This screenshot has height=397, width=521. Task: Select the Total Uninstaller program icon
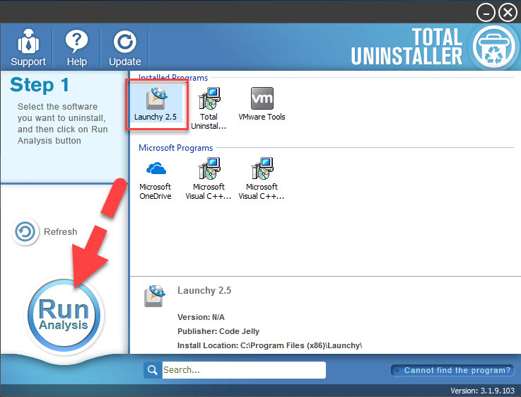point(209,108)
